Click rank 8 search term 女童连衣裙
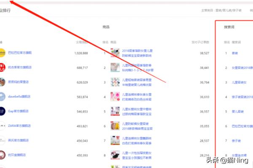Viewport: 253px width, 168px height. (239, 155)
